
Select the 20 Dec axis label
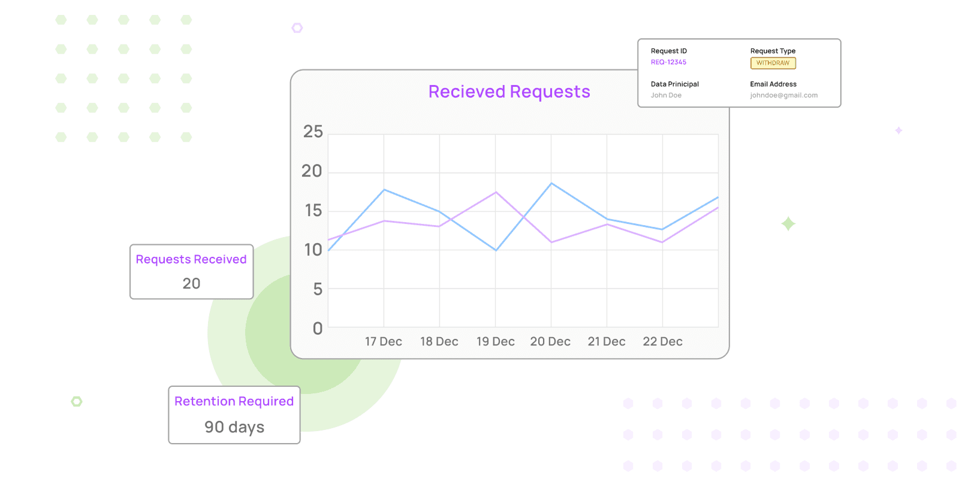coord(550,341)
